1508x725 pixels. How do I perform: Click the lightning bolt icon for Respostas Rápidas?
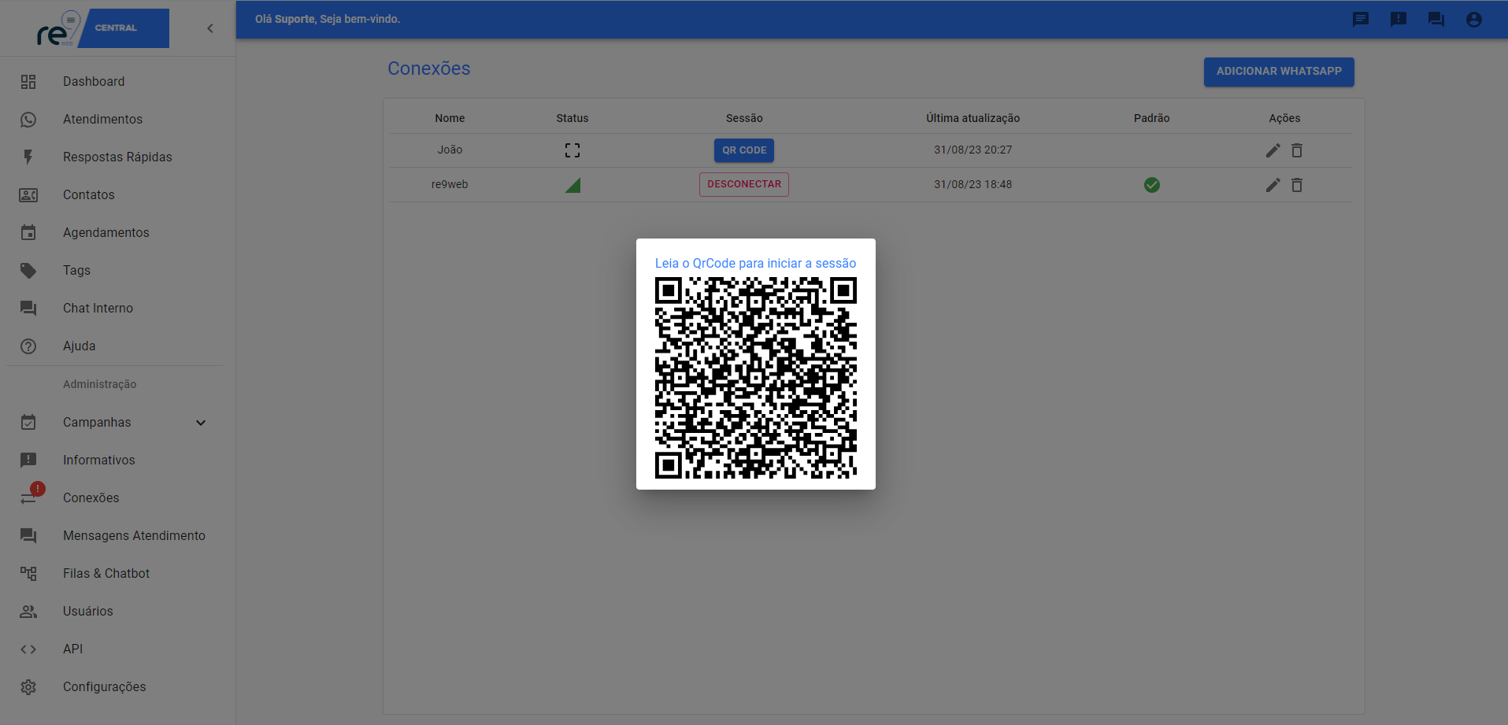28,157
